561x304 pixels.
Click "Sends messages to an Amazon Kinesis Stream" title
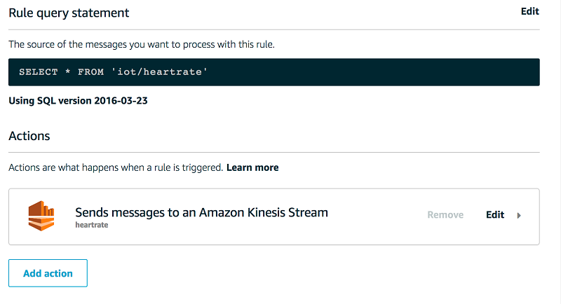point(201,212)
